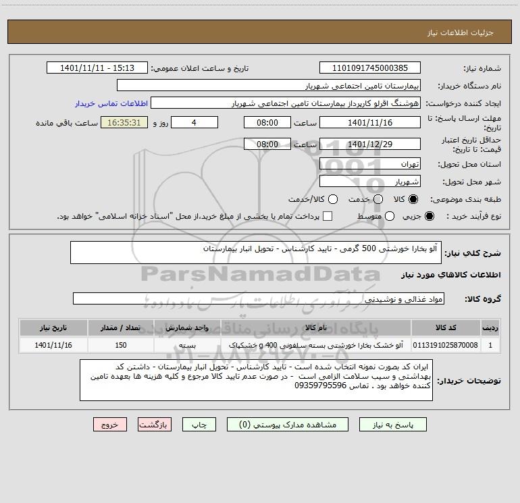Click the quantity cell 150
This screenshot has width=520, height=503.
tap(121, 345)
